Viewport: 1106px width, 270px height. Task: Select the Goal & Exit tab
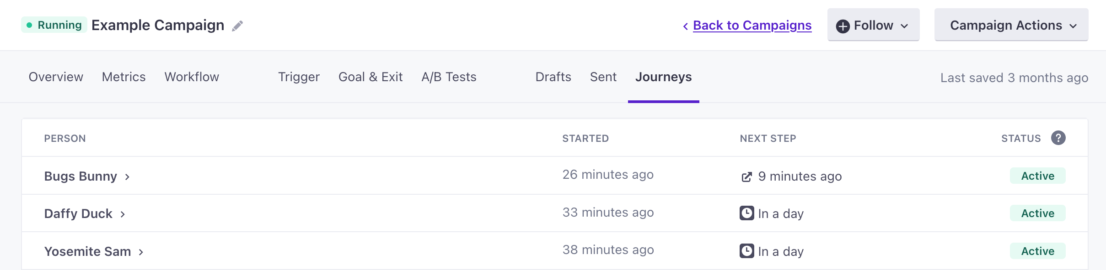(370, 77)
